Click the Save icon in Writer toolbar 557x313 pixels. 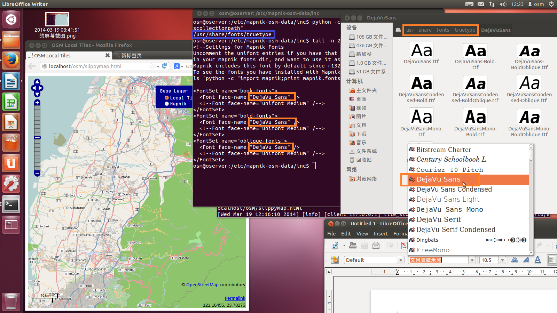tap(364, 246)
